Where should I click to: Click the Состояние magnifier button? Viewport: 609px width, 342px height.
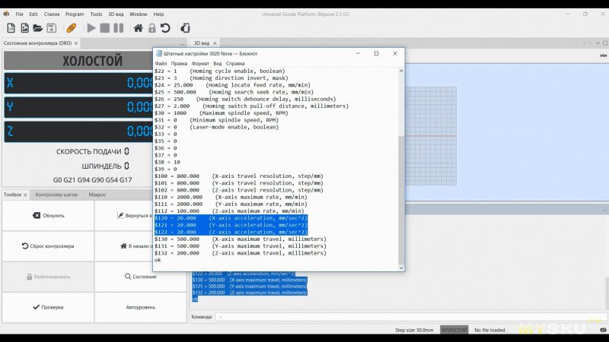(141, 277)
